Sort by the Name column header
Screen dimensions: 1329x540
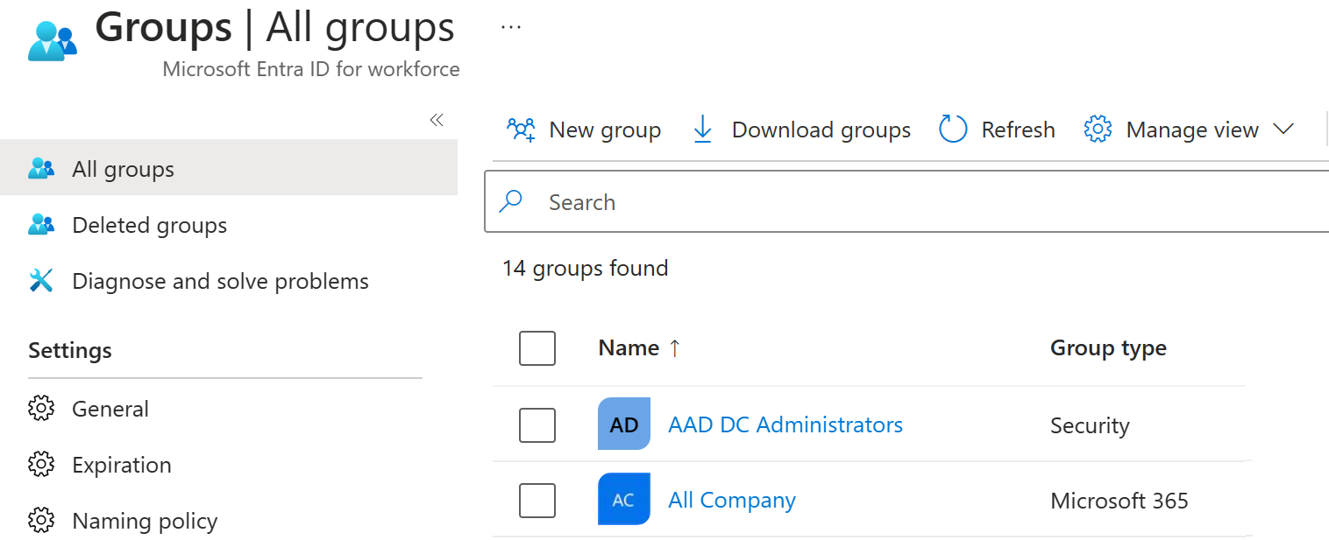click(x=631, y=347)
